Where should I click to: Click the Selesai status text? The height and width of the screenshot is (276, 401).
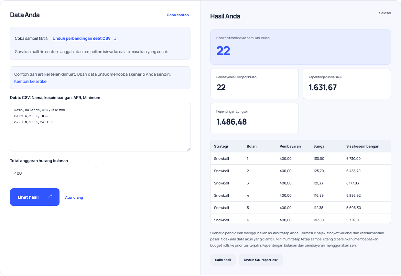pos(385,13)
